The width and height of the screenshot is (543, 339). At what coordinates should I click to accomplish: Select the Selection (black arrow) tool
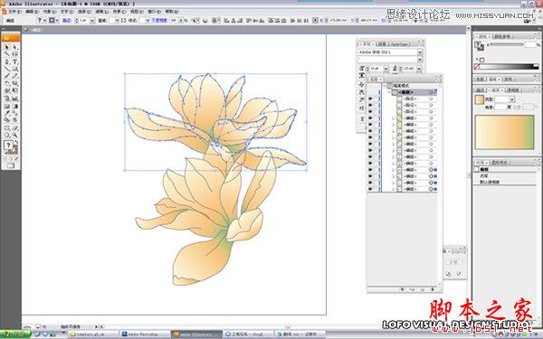point(7,47)
